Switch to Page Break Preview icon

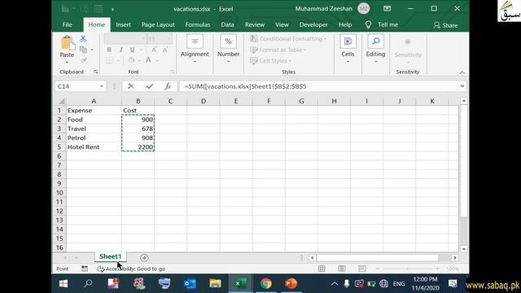click(361, 269)
